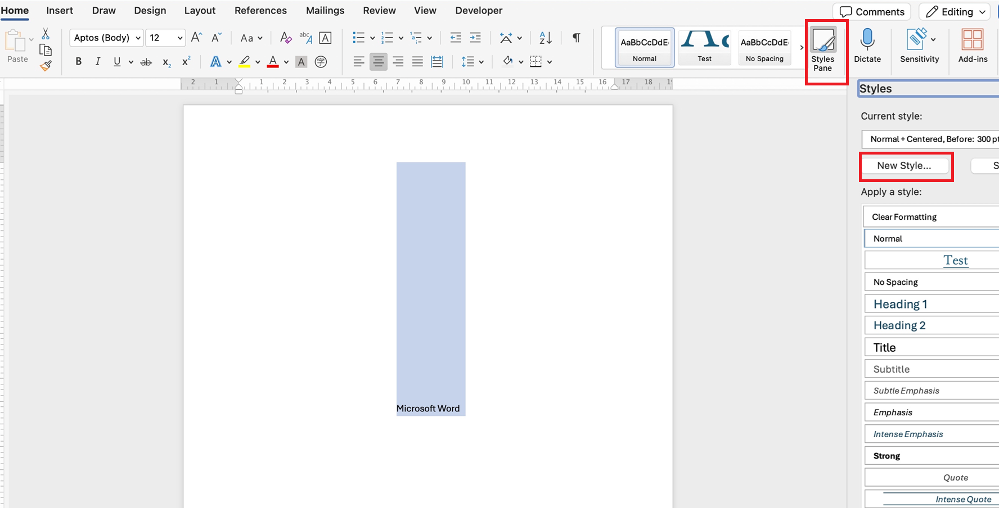Click the Clear Formatting eraser icon
The image size is (999, 508).
tap(286, 38)
